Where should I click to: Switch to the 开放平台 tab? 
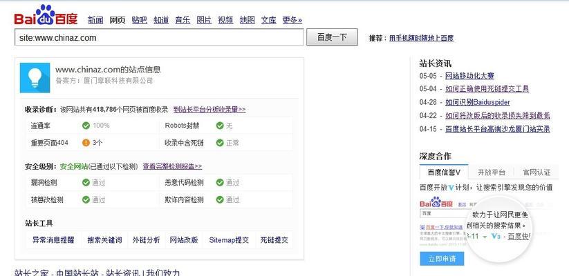coord(491,172)
